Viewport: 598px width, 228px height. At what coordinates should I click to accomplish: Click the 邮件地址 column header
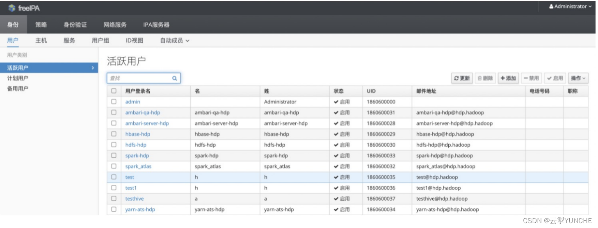[426, 91]
